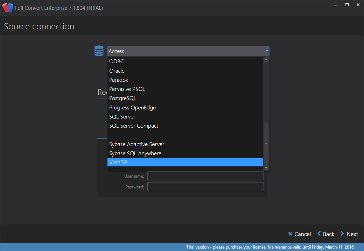The width and height of the screenshot is (364, 251).
Task: Choose Paradox in the dropdown list
Action: pyautogui.click(x=185, y=80)
